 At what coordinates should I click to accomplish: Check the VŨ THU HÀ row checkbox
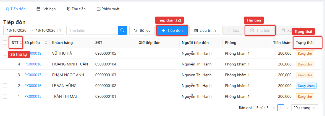[5, 54]
